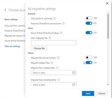The height and width of the screenshot is (98, 112).
Task: Click info icon beside Migrate file version history
Action: 58,58
